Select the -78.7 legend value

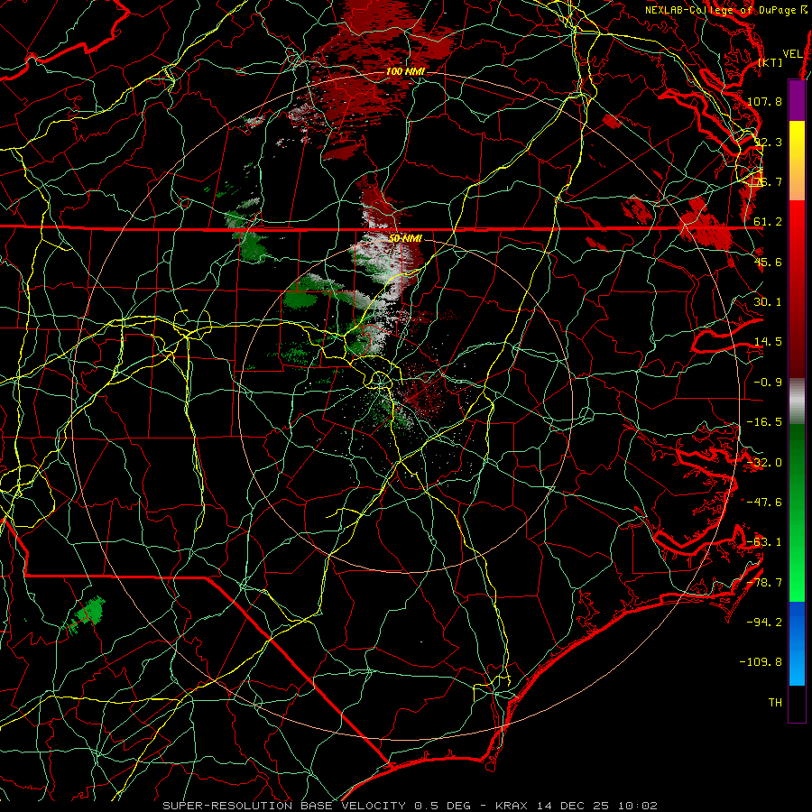tap(764, 583)
